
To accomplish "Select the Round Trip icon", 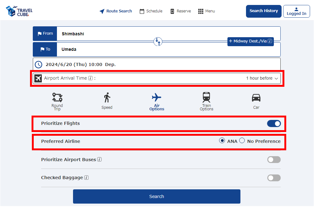I will pyautogui.click(x=57, y=98).
